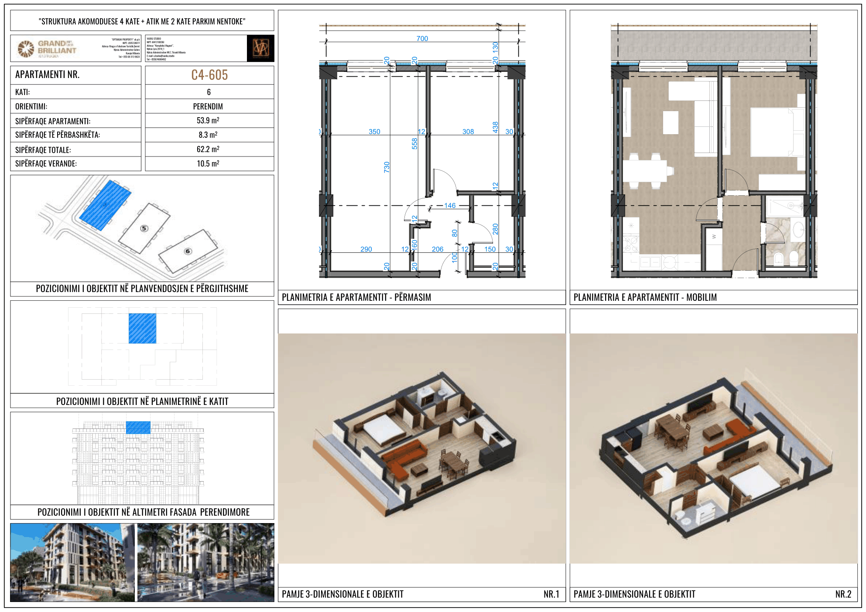866x612 pixels.
Task: Click the kitchen sink in furnished plan
Action: (650, 262)
